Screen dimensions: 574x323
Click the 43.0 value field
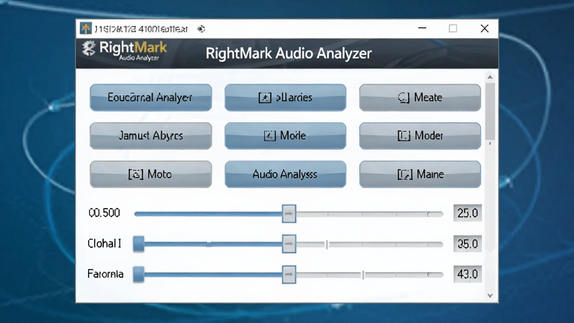click(x=467, y=274)
